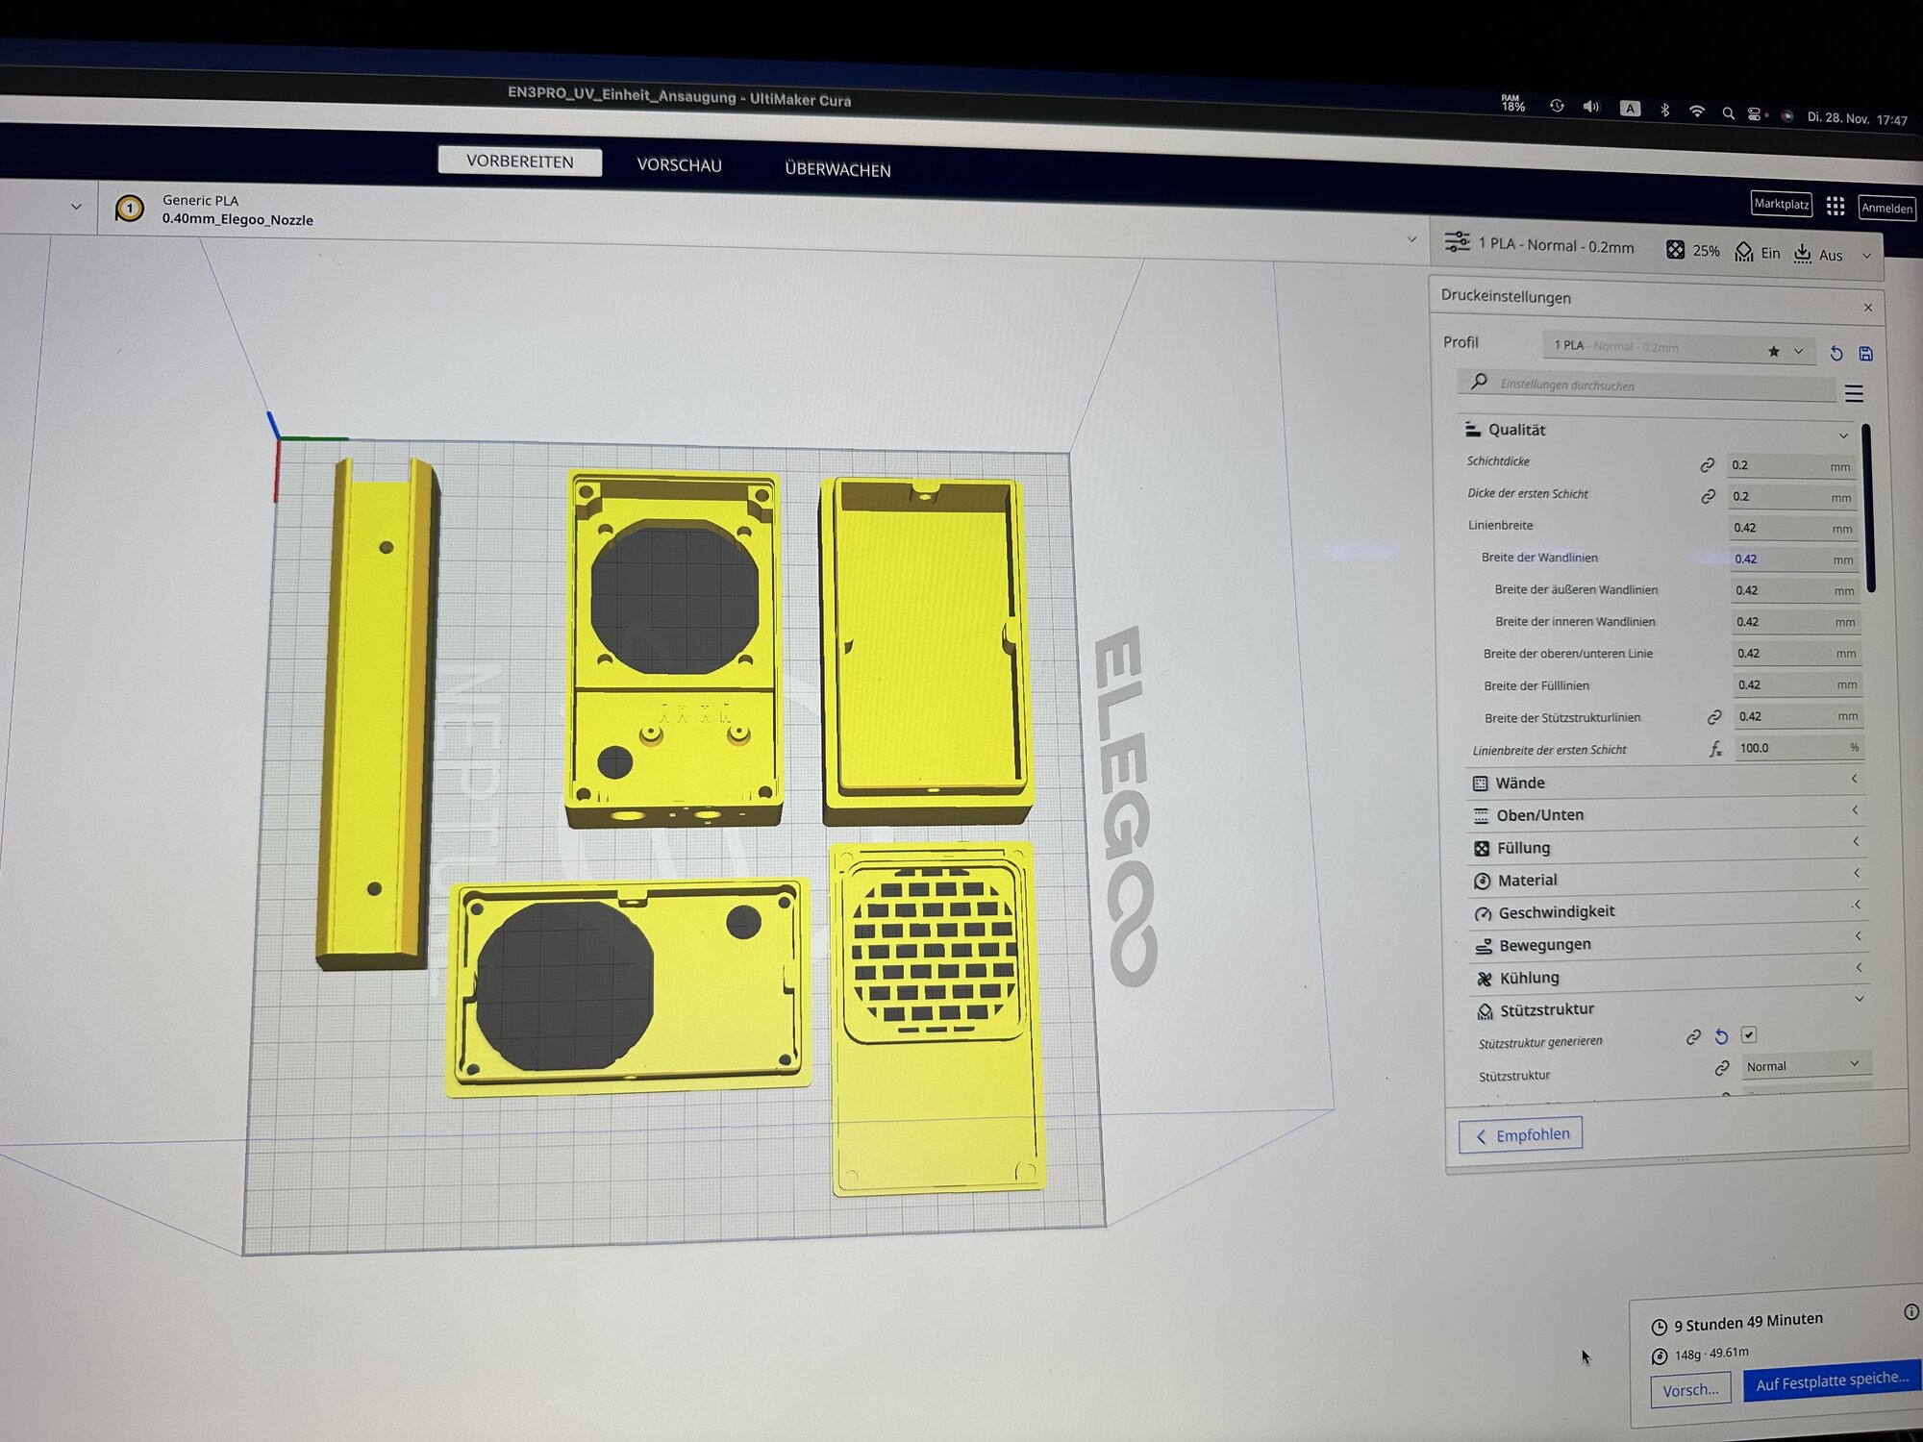The height and width of the screenshot is (1442, 1923).
Task: Click the Anmelden sign-in button
Action: click(1886, 208)
